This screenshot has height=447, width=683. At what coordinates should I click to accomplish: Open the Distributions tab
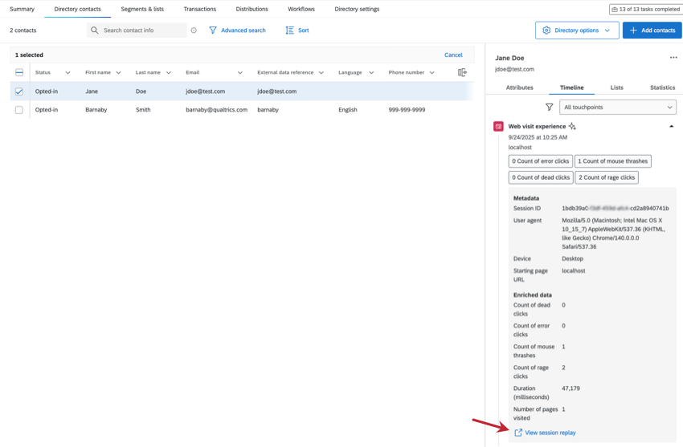coord(252,9)
